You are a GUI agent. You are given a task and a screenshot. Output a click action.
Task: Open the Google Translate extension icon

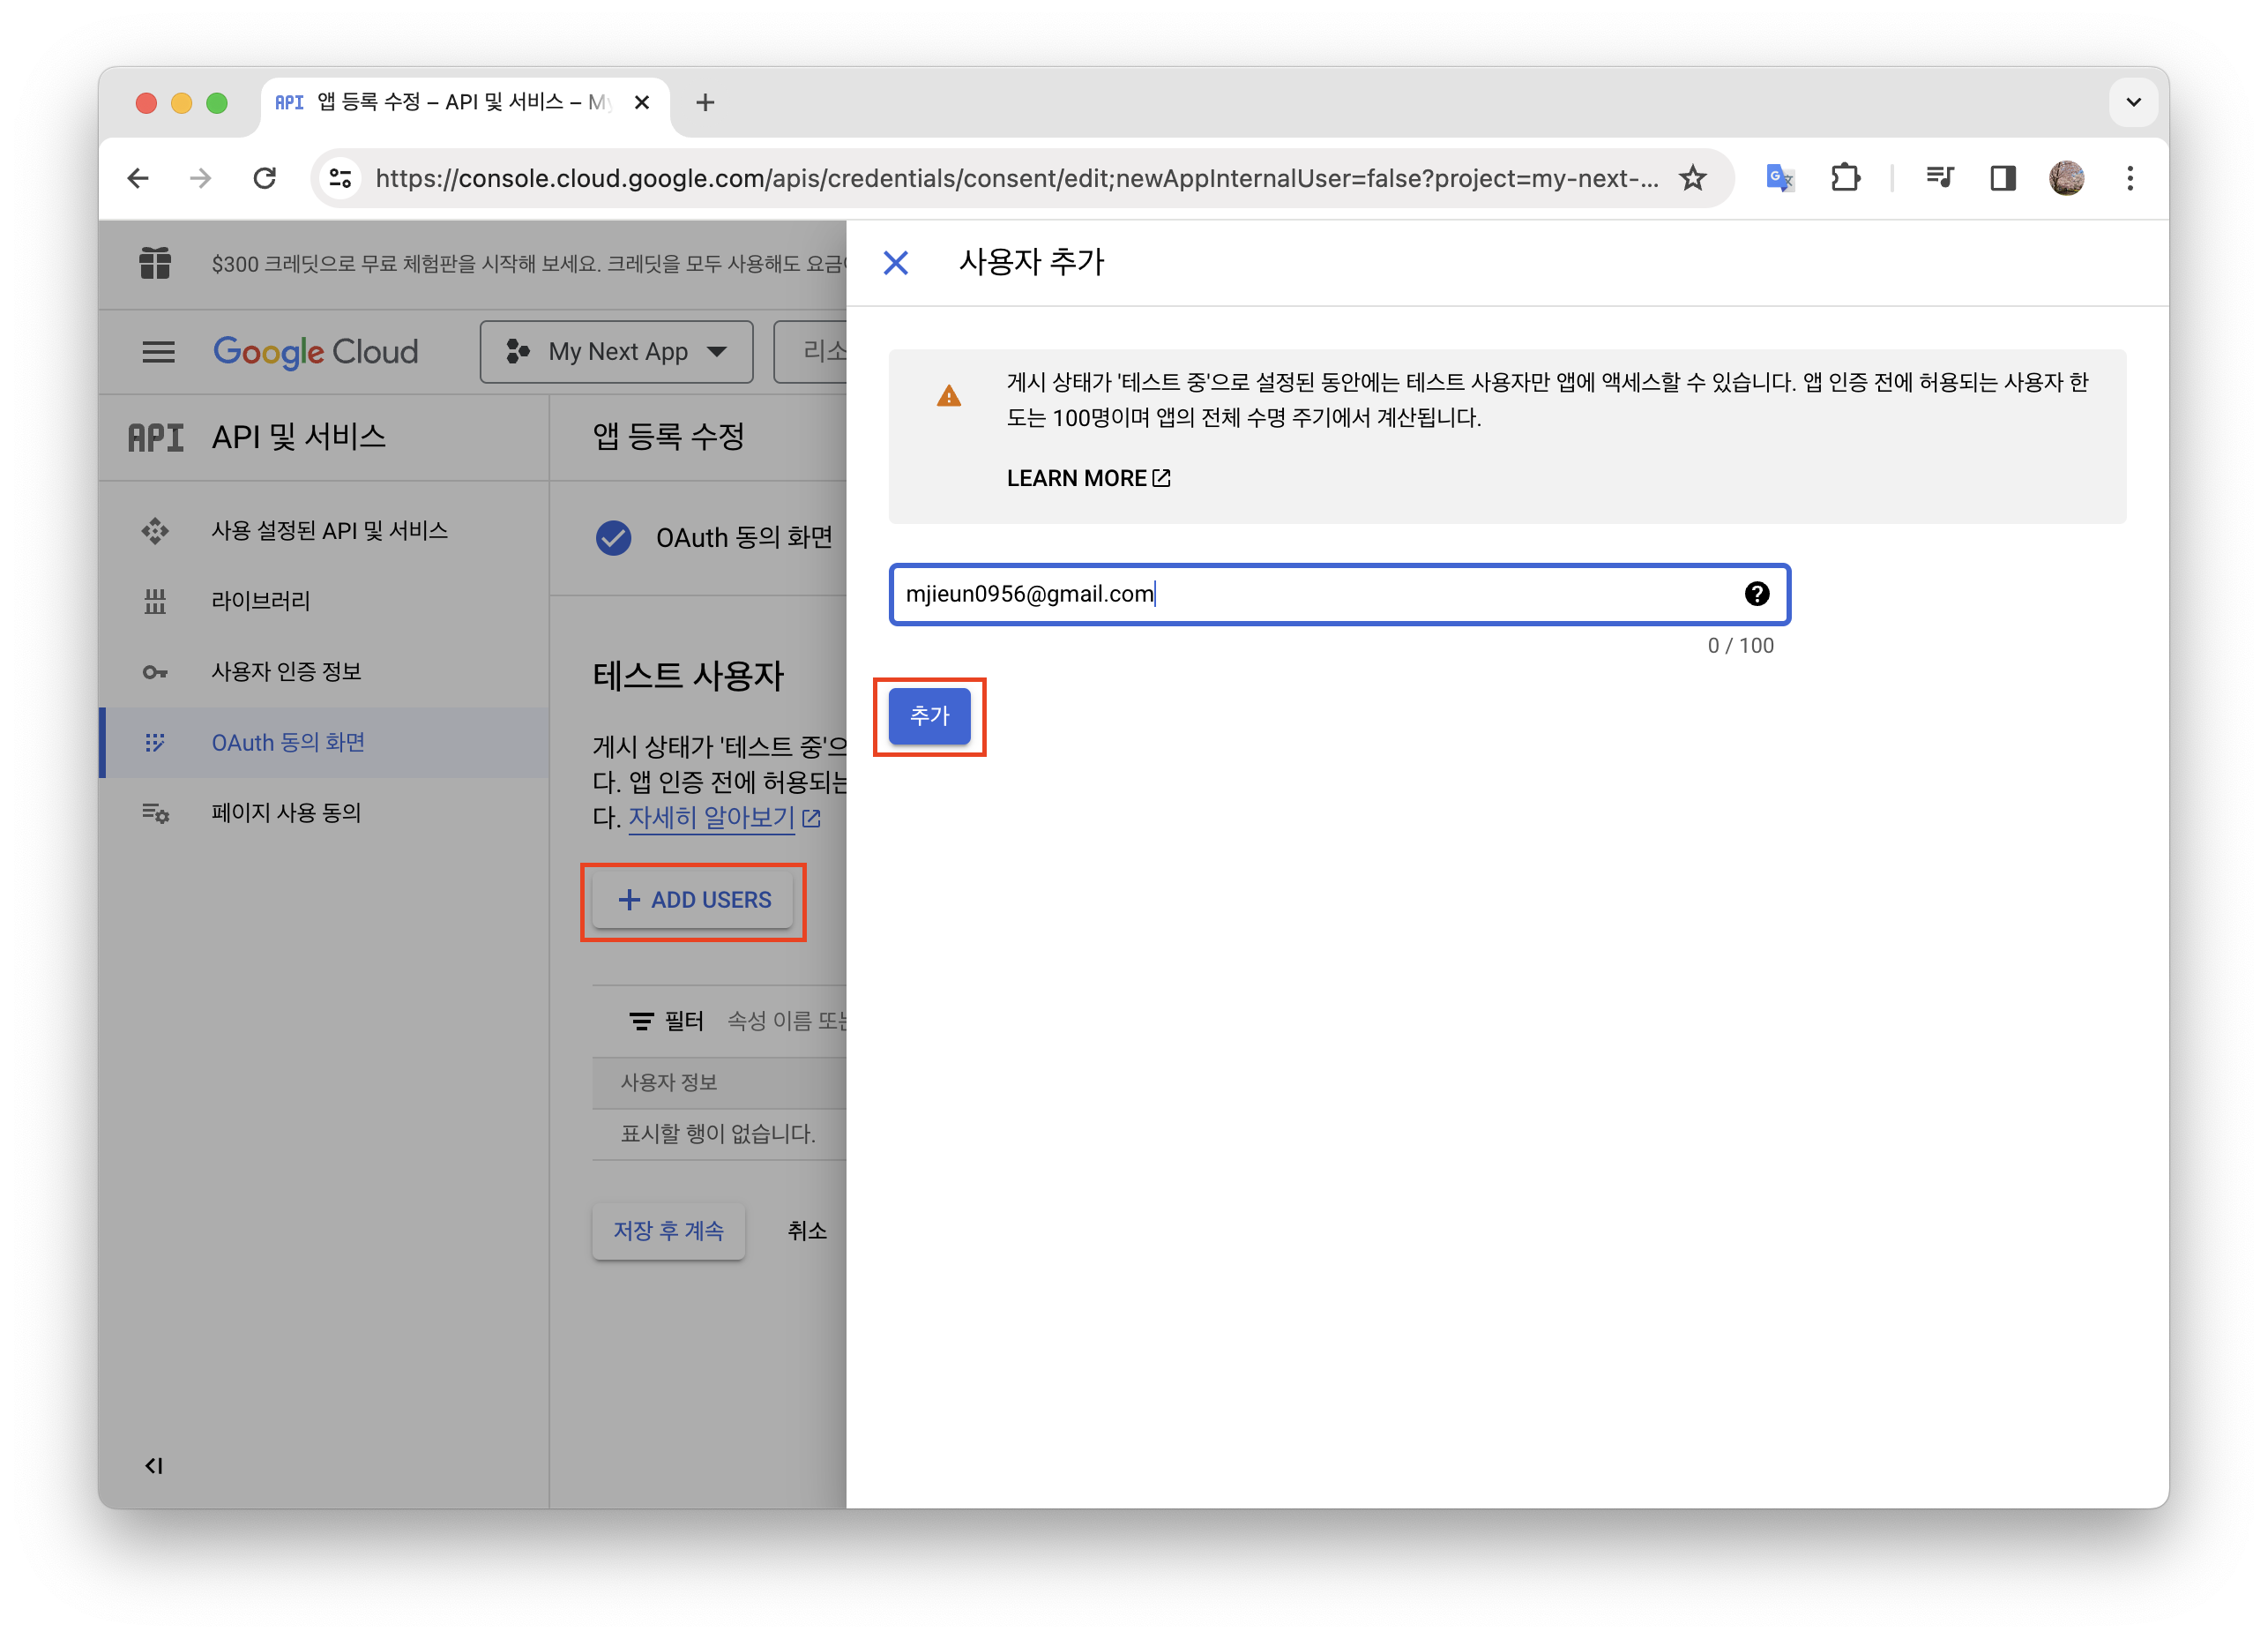(1779, 178)
